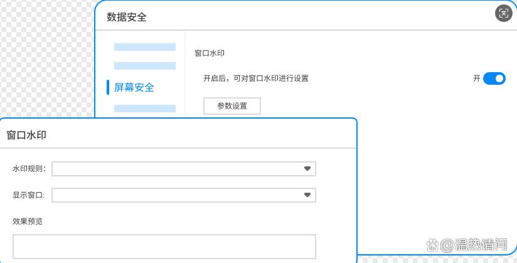
Task: Click the 参数设置 button
Action: [x=232, y=106]
